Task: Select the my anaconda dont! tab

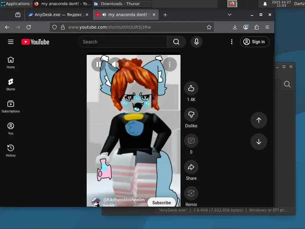Action: point(126,15)
